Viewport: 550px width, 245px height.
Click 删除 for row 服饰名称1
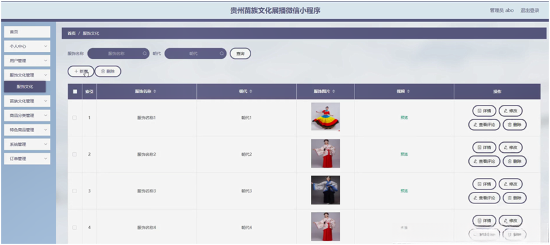click(x=515, y=124)
